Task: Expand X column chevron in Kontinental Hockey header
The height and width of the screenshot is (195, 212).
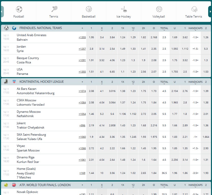Action: tap(102, 84)
